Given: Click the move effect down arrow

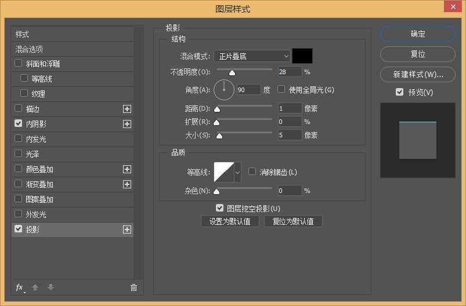Looking at the screenshot, I should click(x=50, y=287).
